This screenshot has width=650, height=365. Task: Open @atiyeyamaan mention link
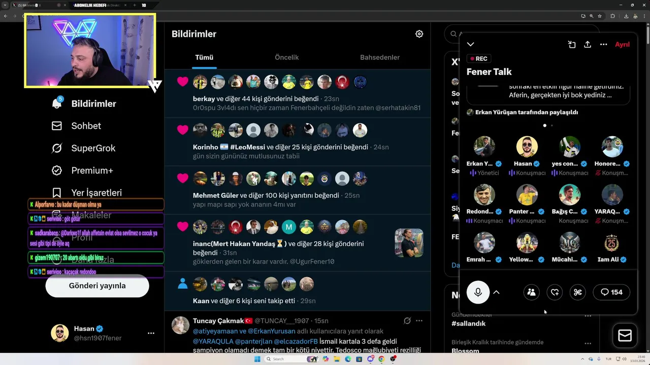215,331
